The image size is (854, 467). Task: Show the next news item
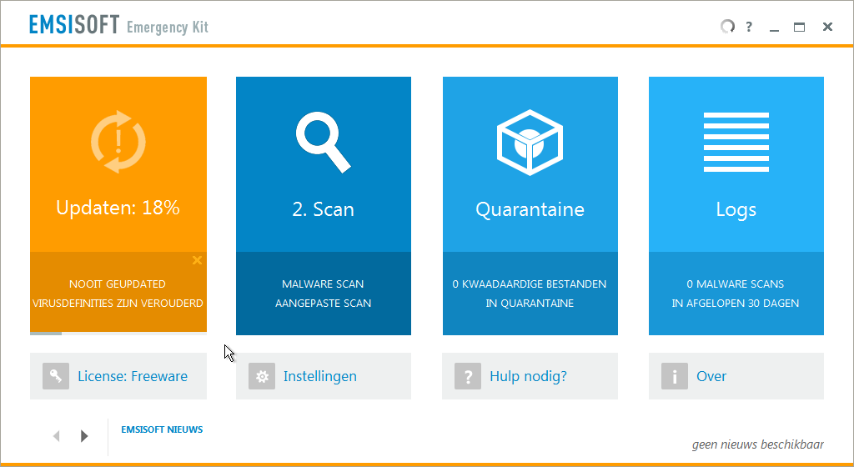coord(84,435)
